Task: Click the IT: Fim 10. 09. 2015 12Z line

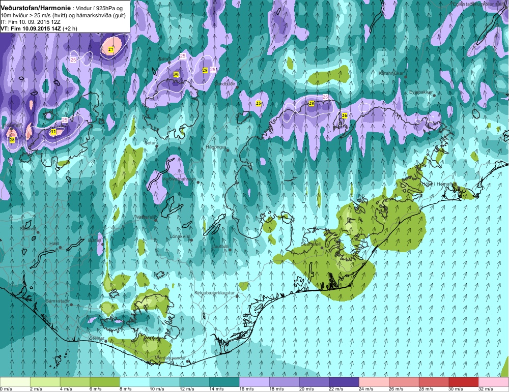Action: (x=30, y=22)
